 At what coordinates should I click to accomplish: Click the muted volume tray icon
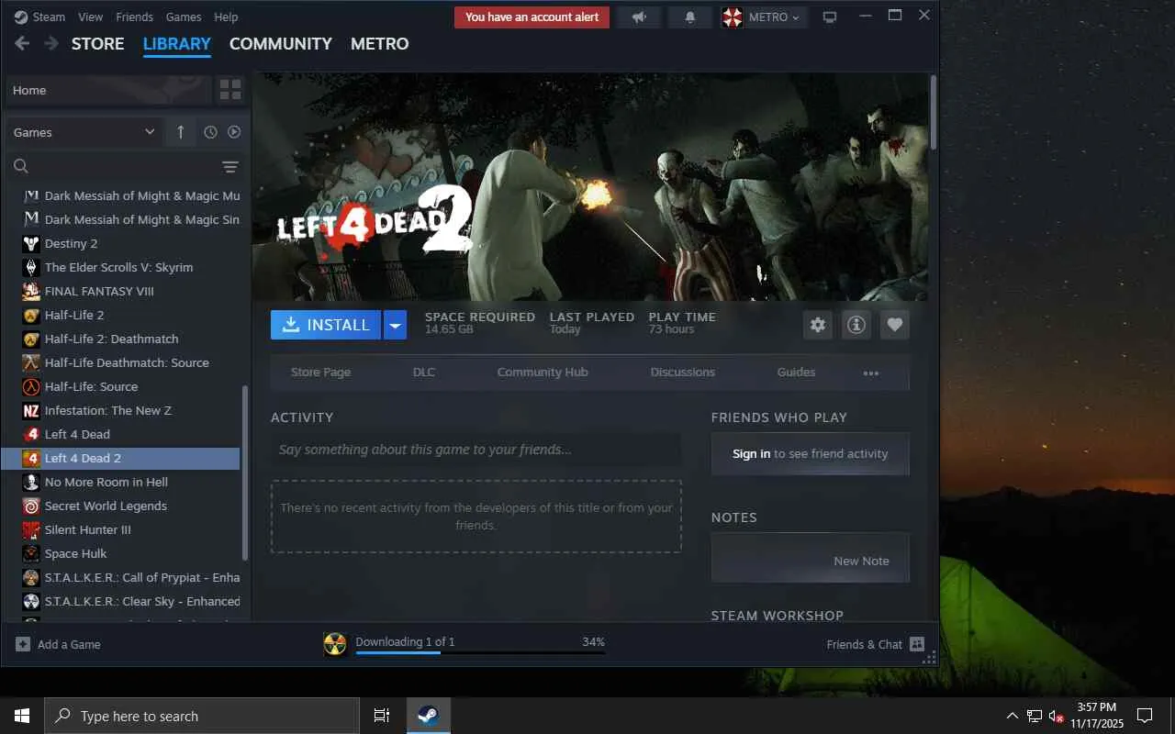[1056, 716]
